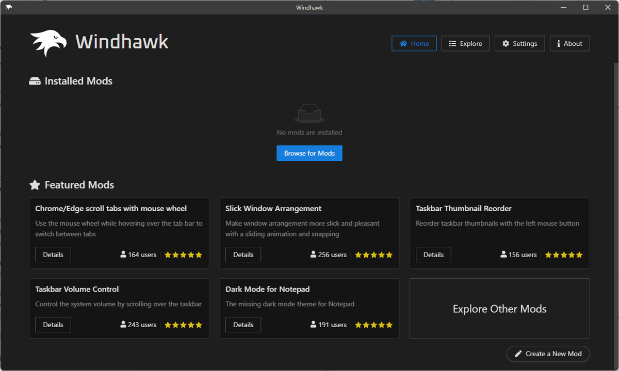This screenshot has width=619, height=371.
Task: Click the Taskbar Volume Control title
Action: (77, 289)
